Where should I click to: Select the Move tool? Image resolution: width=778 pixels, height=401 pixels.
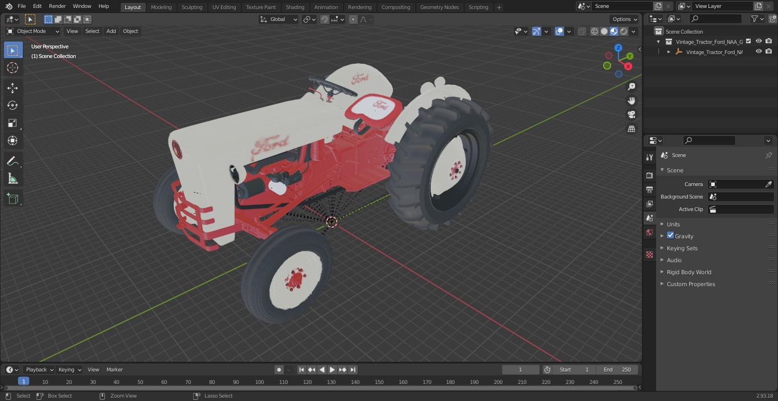[x=13, y=88]
